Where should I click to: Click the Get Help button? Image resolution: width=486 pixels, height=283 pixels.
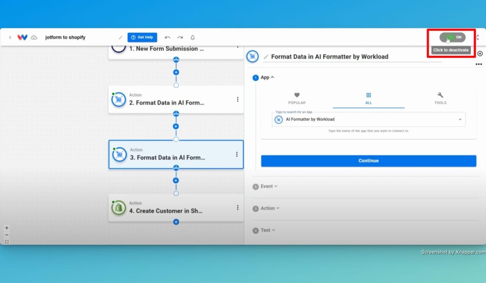click(x=142, y=37)
